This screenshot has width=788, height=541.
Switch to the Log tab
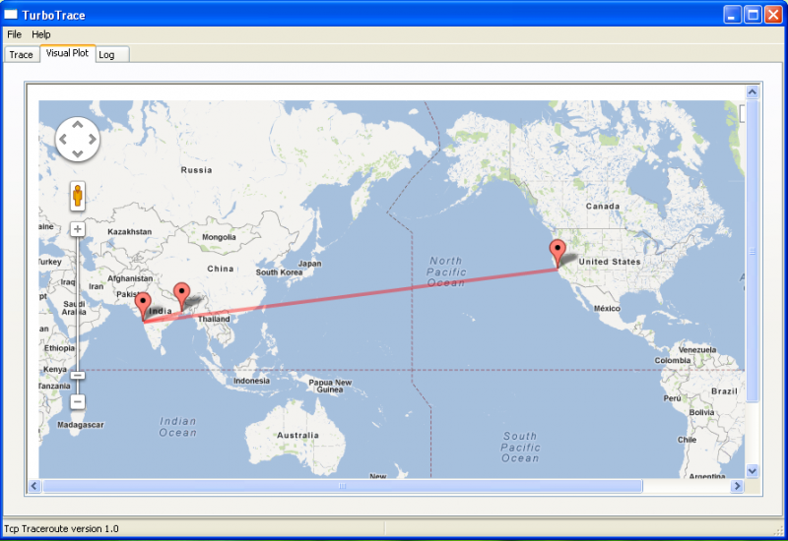click(x=111, y=55)
